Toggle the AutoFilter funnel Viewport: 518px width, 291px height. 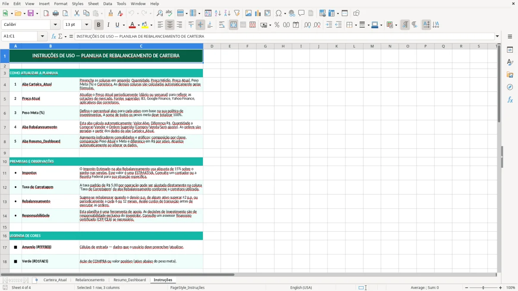[x=237, y=13]
